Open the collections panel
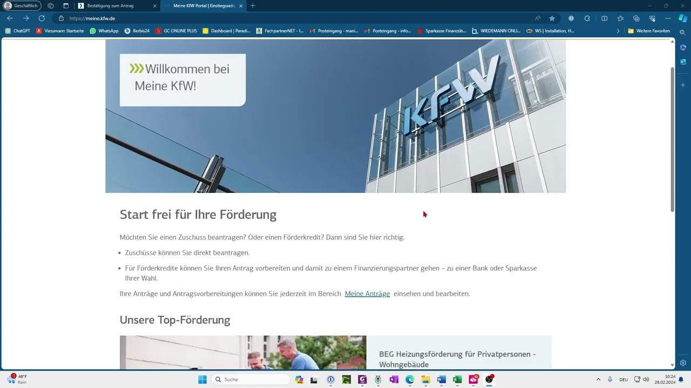 click(636, 18)
